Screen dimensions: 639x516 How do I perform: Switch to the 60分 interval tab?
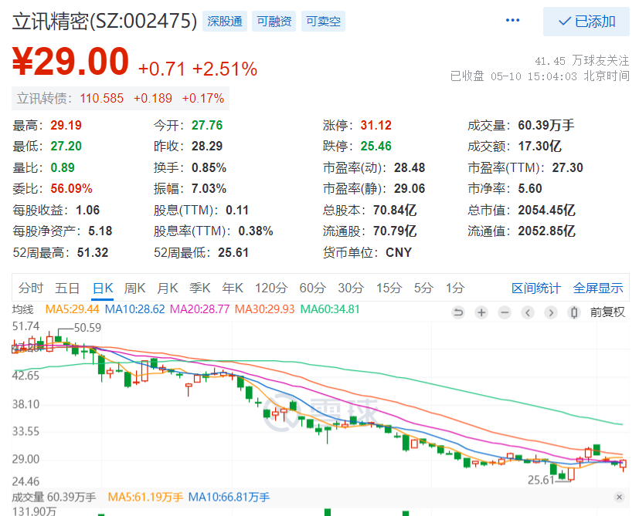click(313, 288)
